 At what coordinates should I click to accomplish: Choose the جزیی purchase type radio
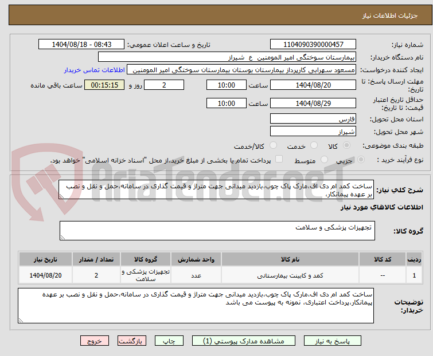pos(361,160)
